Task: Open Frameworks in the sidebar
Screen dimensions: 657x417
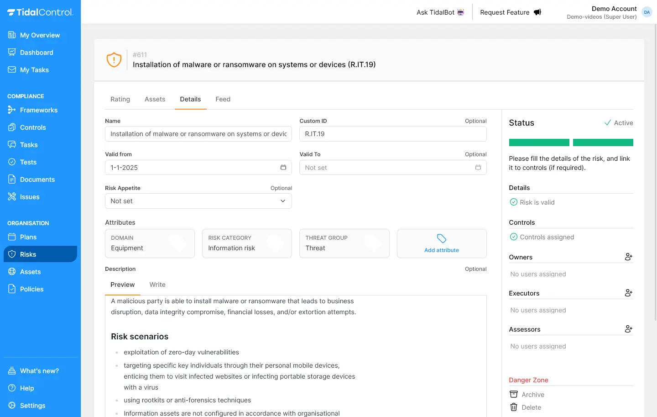Action: pos(38,110)
